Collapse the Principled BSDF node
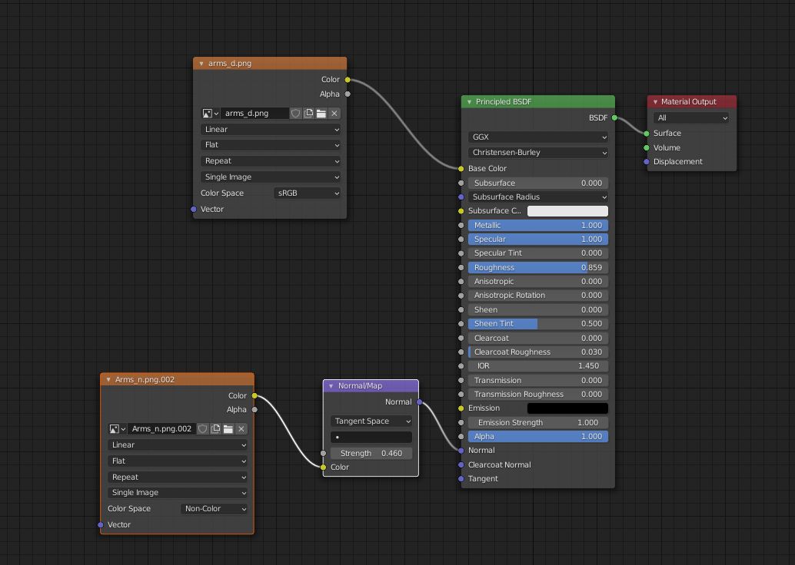Viewport: 795px width, 565px height. click(469, 102)
